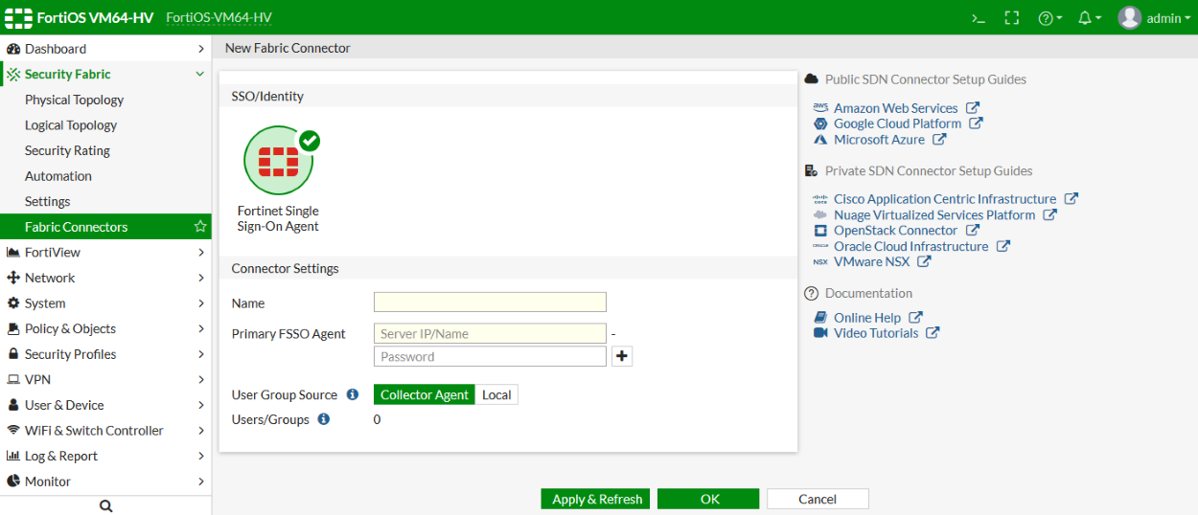The height and width of the screenshot is (515, 1198).
Task: Click the Name input field
Action: (x=490, y=302)
